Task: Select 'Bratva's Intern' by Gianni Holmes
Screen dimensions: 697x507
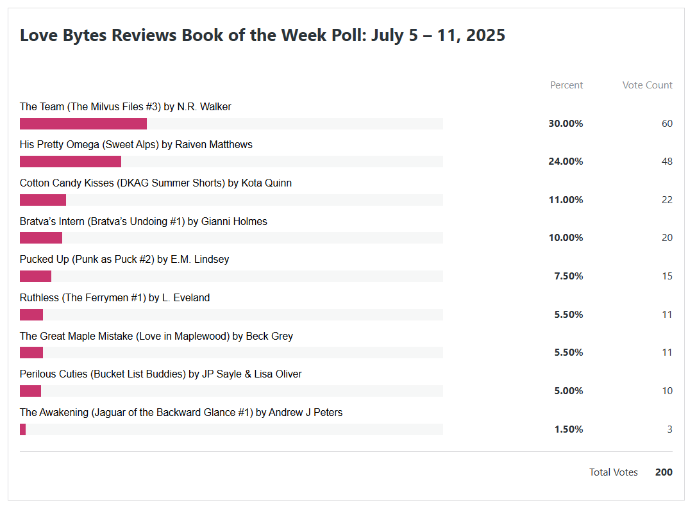Action: (143, 222)
